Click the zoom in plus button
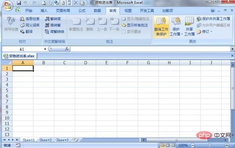Image resolution: width=235 pixels, height=148 pixels. pyautogui.click(x=227, y=145)
